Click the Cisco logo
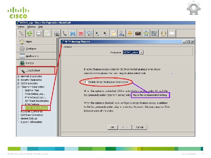211x158 pixels. [18, 13]
